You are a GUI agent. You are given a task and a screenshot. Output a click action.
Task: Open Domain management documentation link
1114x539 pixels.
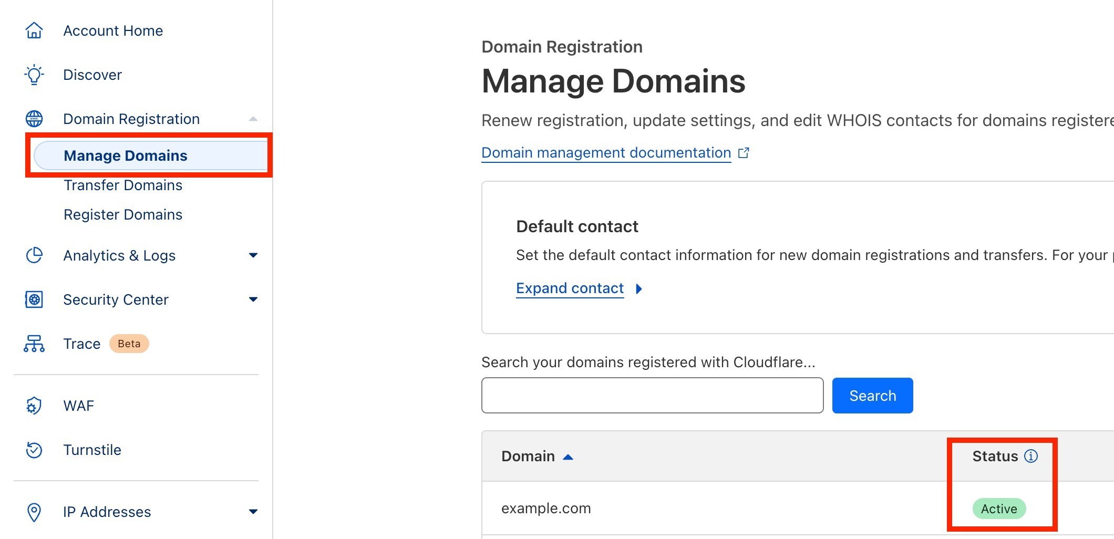point(606,153)
